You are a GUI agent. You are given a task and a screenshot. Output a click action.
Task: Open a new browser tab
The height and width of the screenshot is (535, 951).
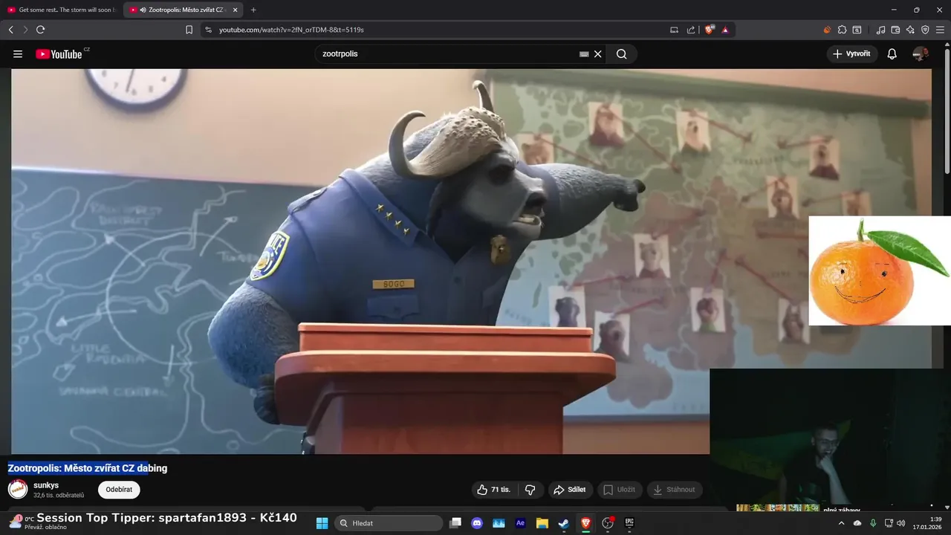pos(253,10)
